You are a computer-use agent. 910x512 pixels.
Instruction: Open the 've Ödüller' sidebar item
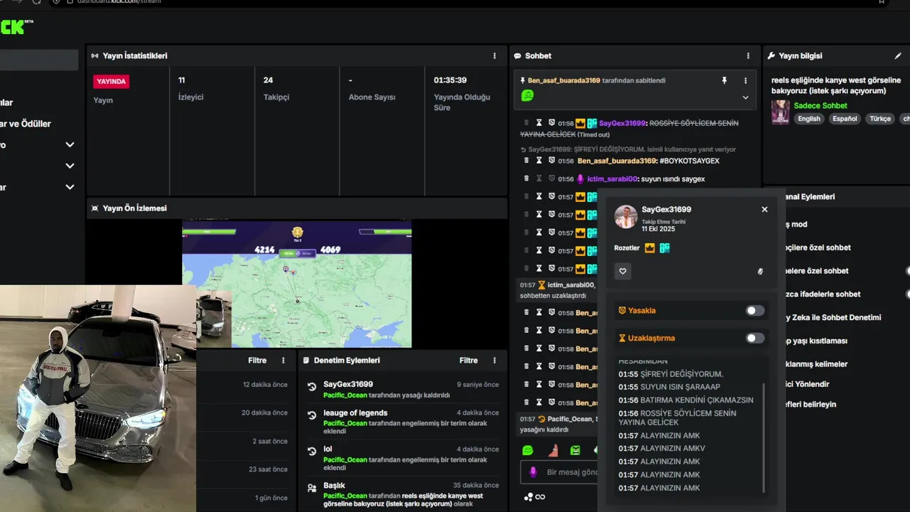tap(26, 123)
